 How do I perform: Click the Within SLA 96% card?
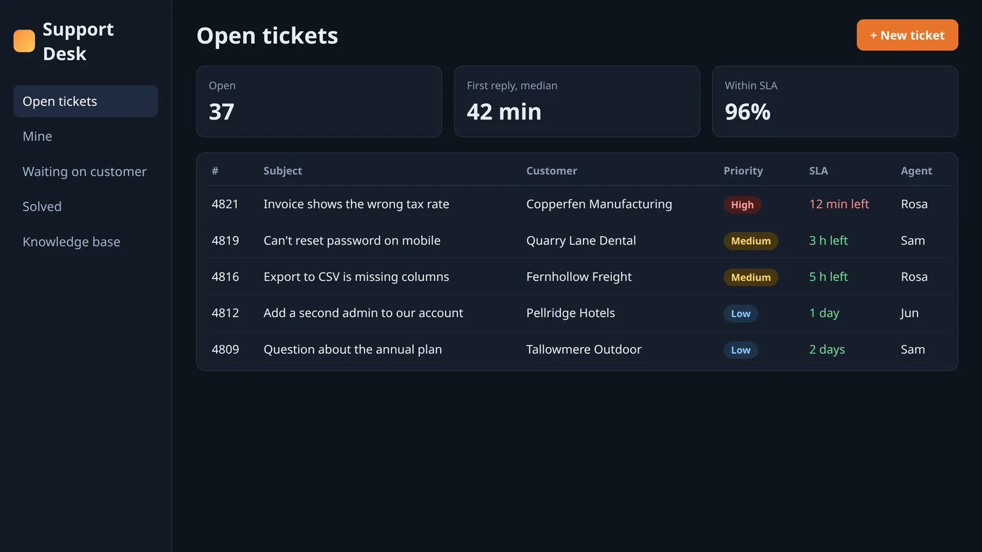(x=835, y=101)
